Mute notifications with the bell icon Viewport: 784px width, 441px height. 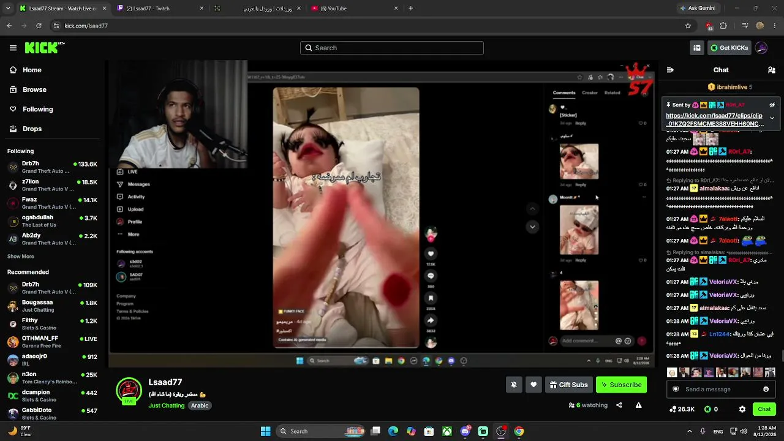pos(514,385)
